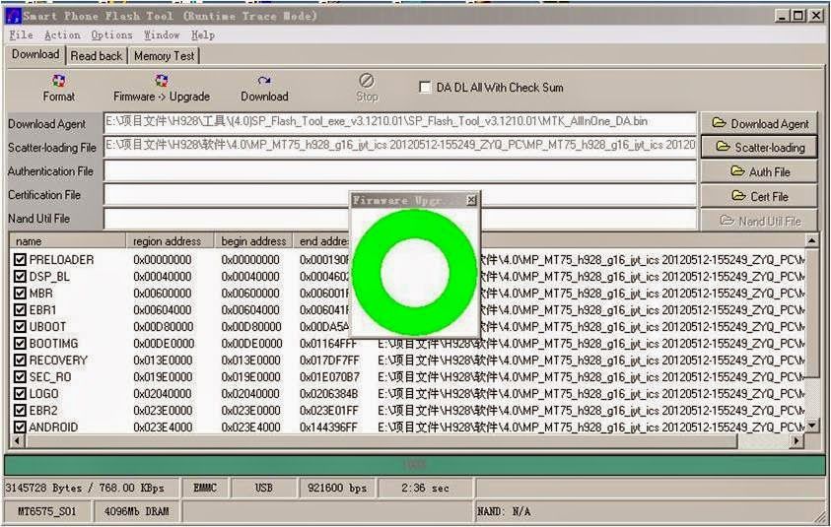Screen dimensions: 831x527
Task: Browse for an Auth File
Action: coord(759,171)
